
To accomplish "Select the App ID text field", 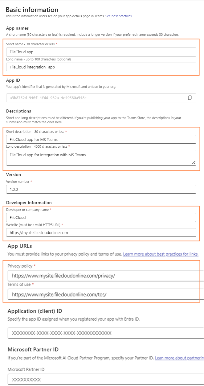I will (x=101, y=98).
